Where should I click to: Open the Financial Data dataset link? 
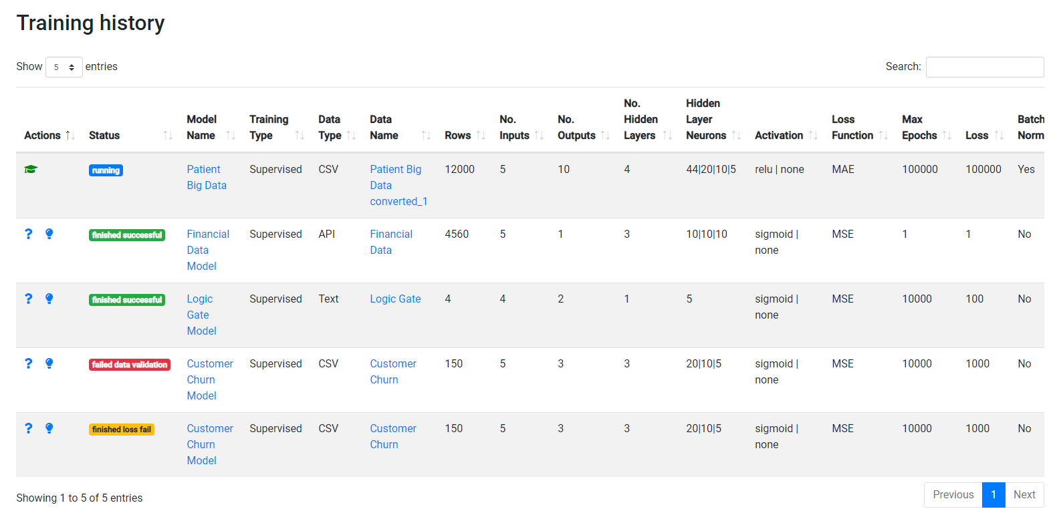click(x=391, y=242)
